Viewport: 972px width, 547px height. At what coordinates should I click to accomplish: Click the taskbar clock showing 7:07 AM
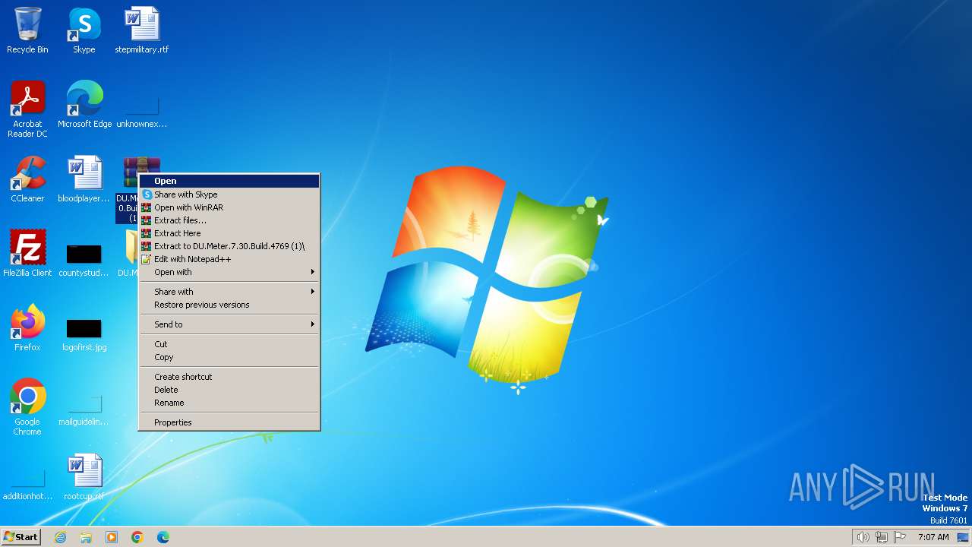(933, 537)
